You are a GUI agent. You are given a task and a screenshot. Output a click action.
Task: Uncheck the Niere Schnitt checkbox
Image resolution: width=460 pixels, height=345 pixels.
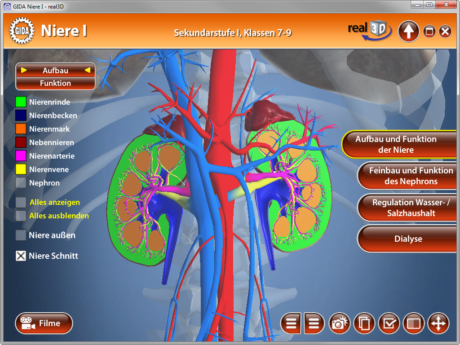tap(21, 256)
